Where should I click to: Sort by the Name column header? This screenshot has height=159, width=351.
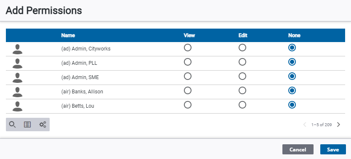coord(68,35)
